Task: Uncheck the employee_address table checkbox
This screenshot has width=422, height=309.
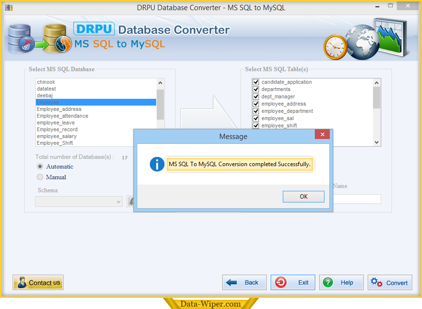Action: click(256, 104)
